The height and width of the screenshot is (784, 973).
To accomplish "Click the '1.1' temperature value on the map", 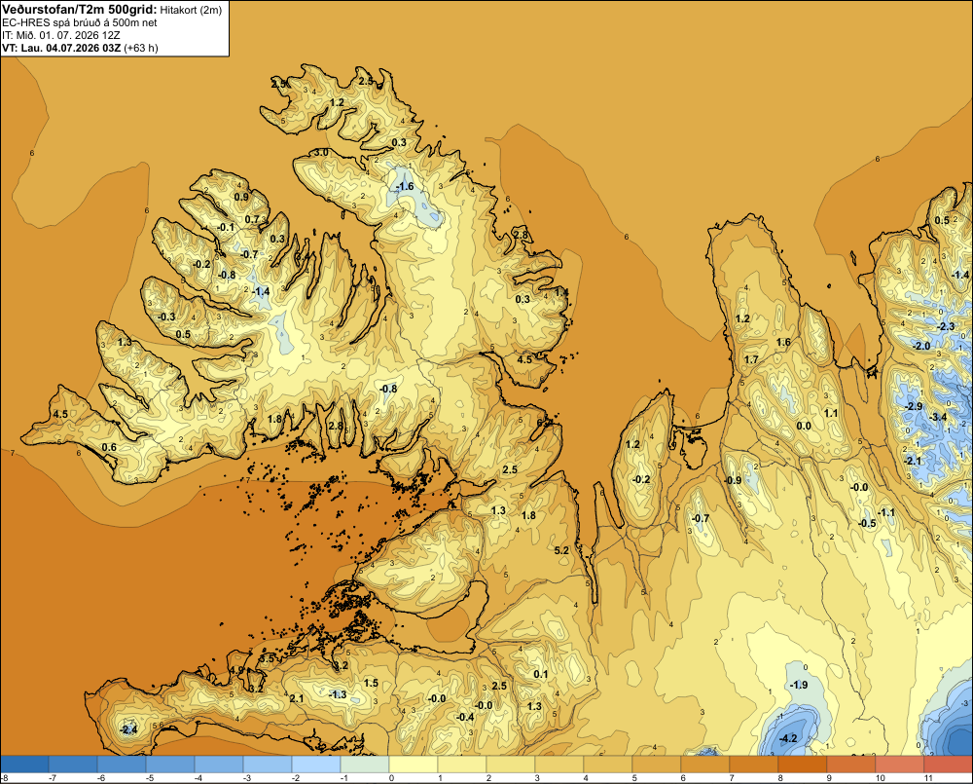I will click(x=831, y=413).
